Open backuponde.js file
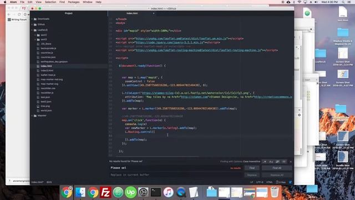Screen dimensions: 355x200 pos(48,48)
